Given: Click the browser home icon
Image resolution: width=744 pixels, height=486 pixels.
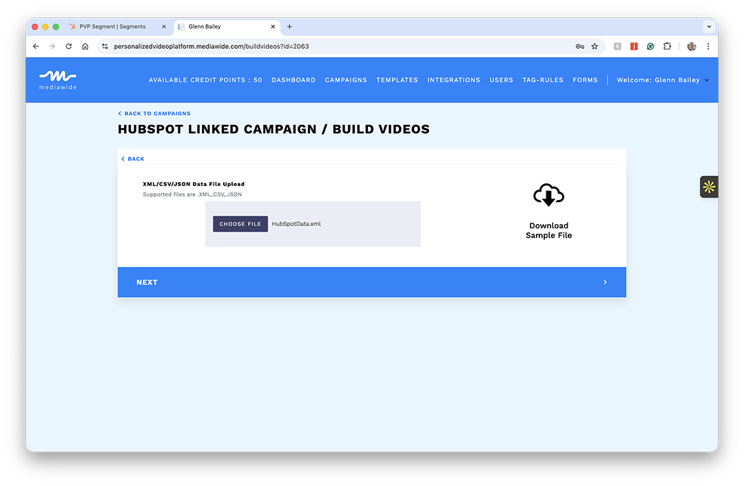Looking at the screenshot, I should click(x=85, y=46).
